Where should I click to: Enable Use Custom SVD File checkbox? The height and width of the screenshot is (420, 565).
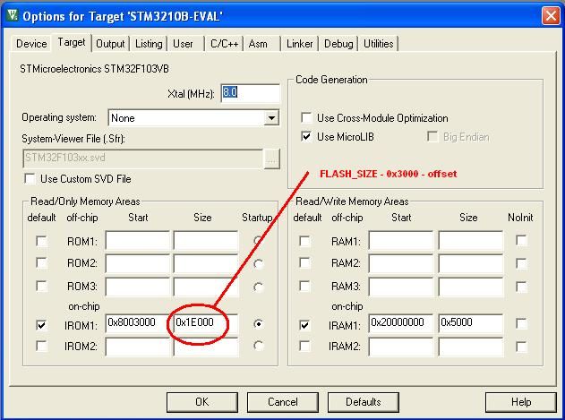click(30, 179)
